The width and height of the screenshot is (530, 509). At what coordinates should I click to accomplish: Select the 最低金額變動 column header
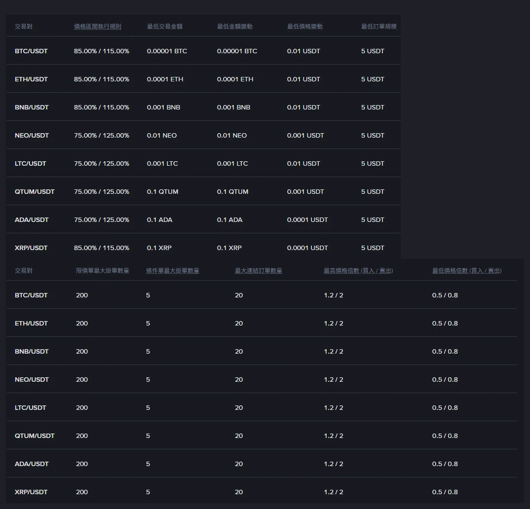click(234, 26)
